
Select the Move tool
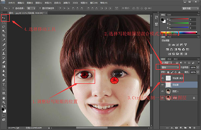click(4, 18)
